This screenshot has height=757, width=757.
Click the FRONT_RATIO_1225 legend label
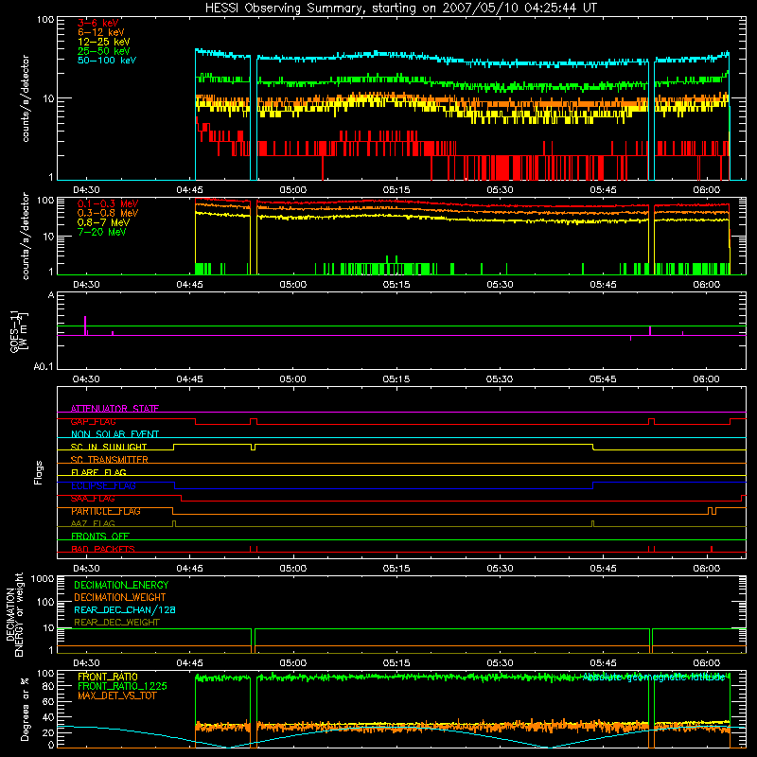pos(122,686)
